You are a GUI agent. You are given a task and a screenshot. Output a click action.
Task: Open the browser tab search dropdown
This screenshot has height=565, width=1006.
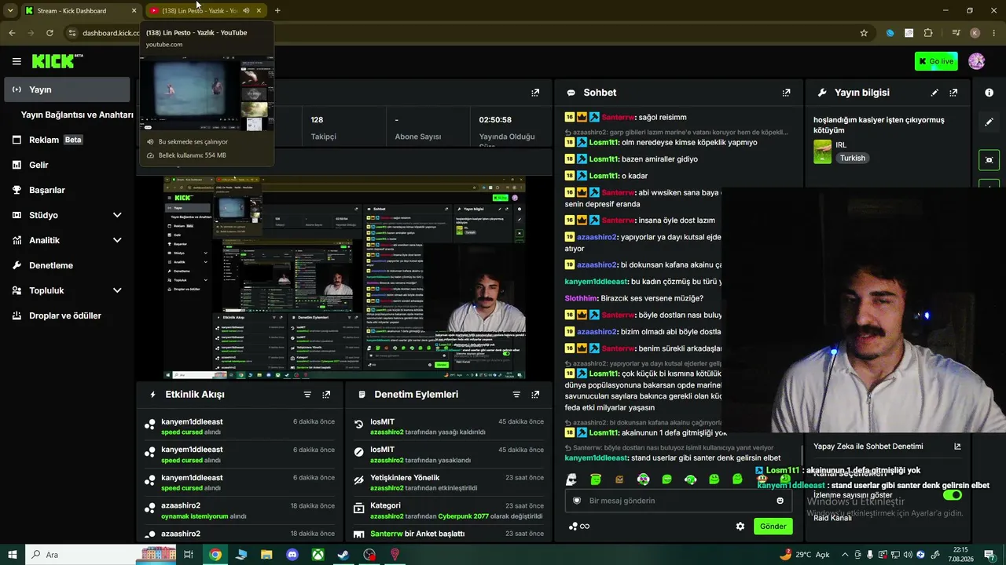[x=10, y=11]
